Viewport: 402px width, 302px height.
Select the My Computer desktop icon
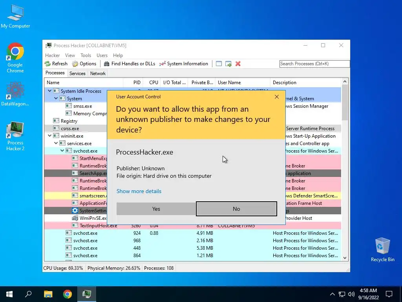[15, 17]
